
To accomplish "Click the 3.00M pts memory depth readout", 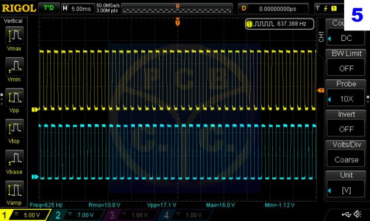I will [107, 11].
